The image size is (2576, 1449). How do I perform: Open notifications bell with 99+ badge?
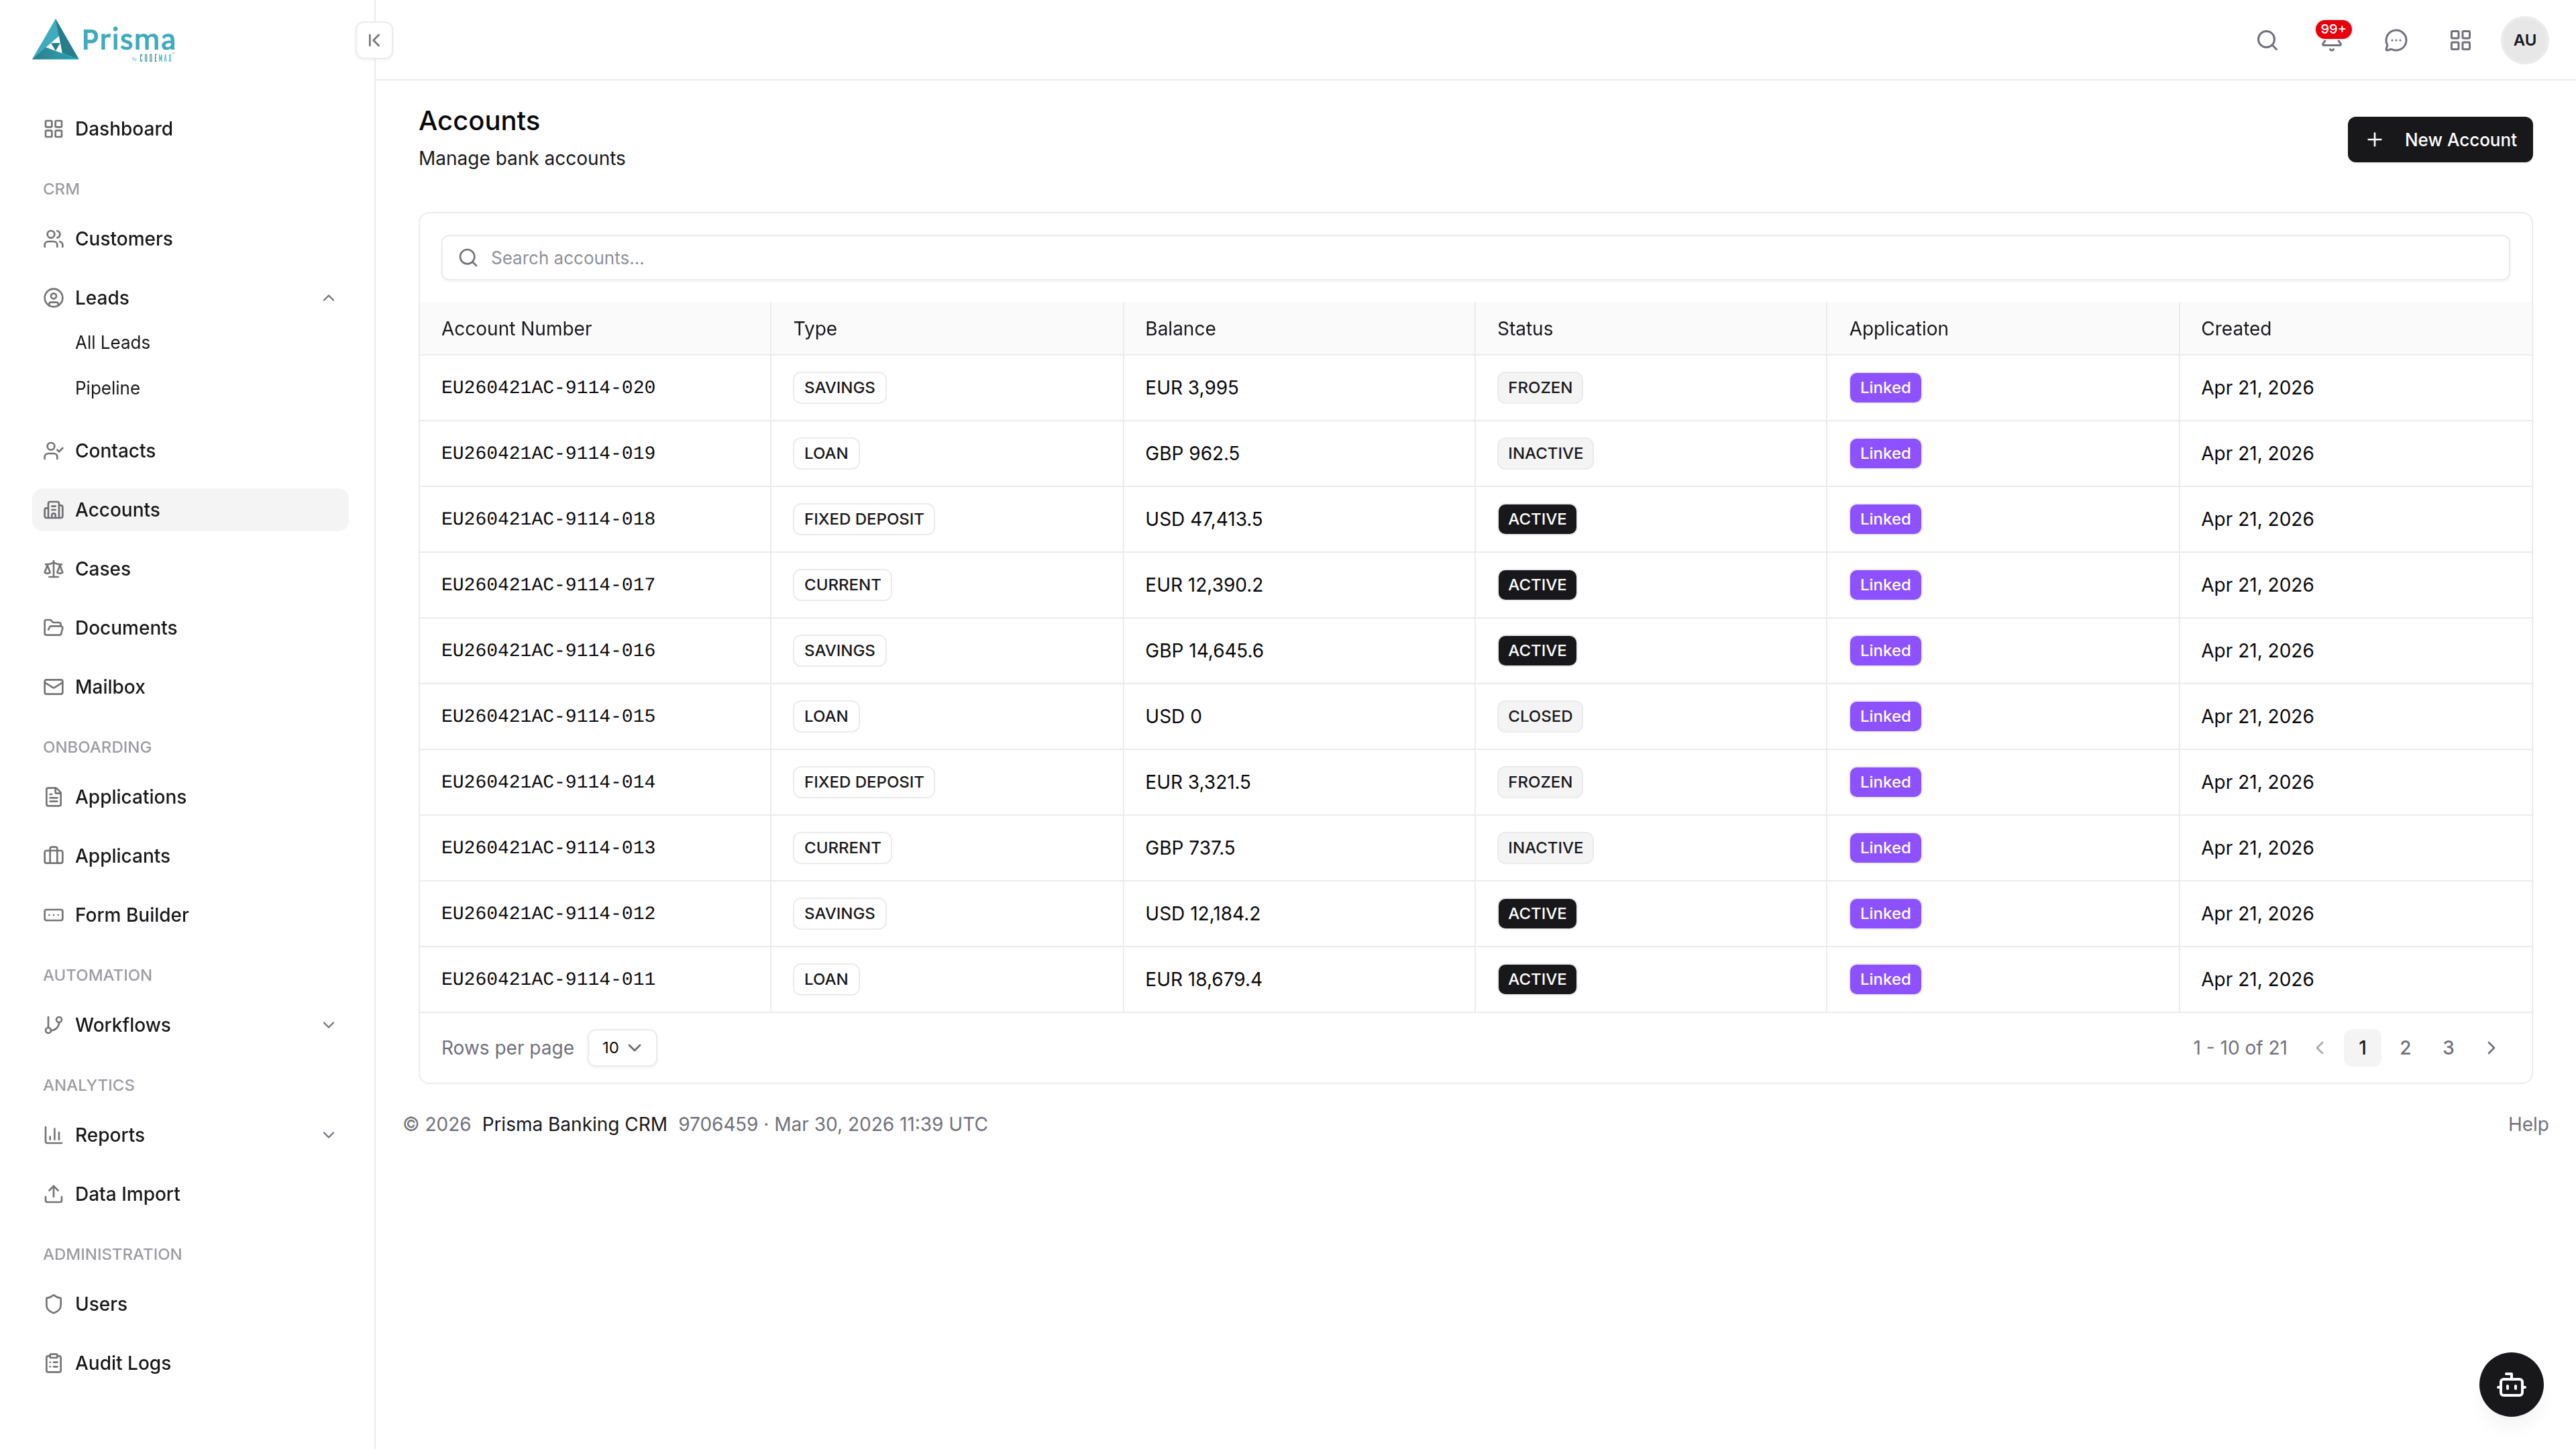click(x=2331, y=40)
